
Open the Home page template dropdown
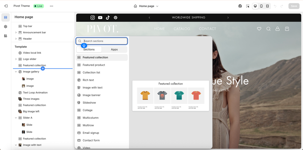(x=146, y=6)
